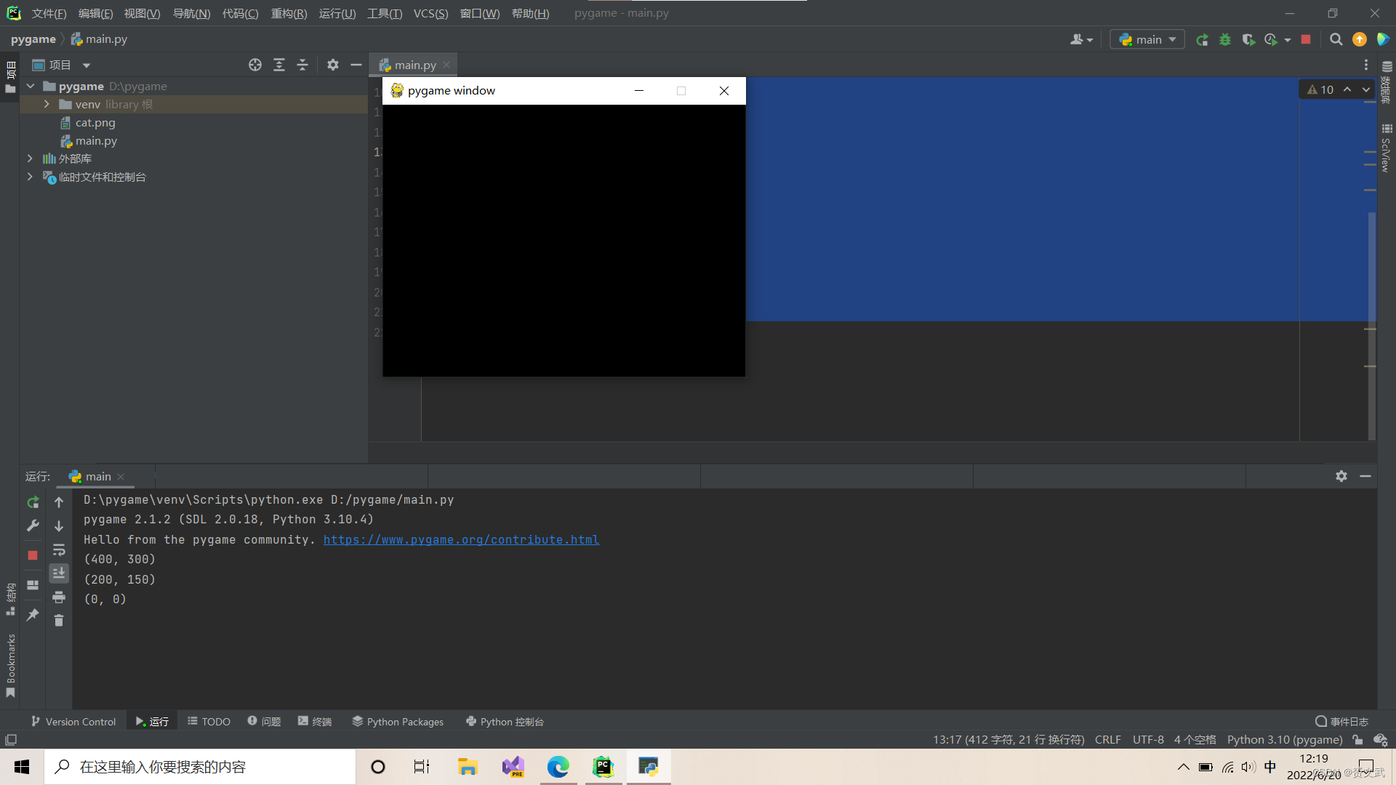Open the main run configuration dropdown

tap(1148, 40)
